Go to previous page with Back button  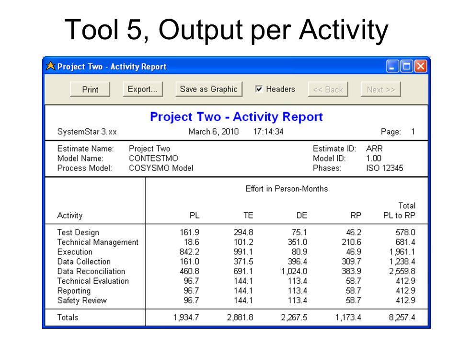coord(328,89)
